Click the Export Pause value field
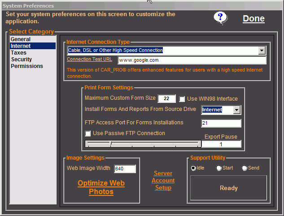The image size is (284, 216). pos(221,144)
